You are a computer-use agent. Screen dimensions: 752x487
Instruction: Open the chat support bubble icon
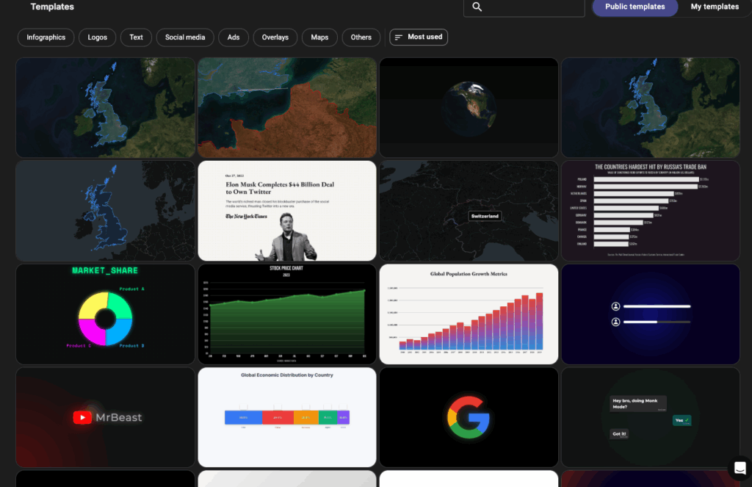pos(740,468)
